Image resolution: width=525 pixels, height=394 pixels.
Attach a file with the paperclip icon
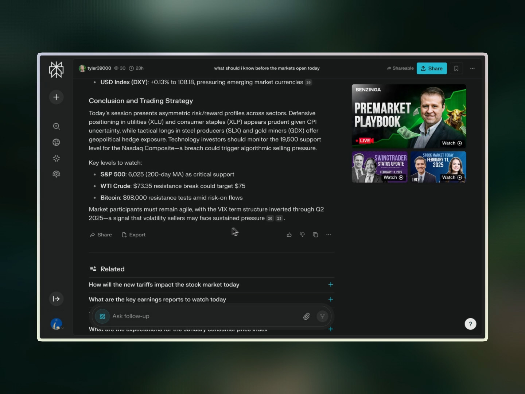pyautogui.click(x=306, y=316)
